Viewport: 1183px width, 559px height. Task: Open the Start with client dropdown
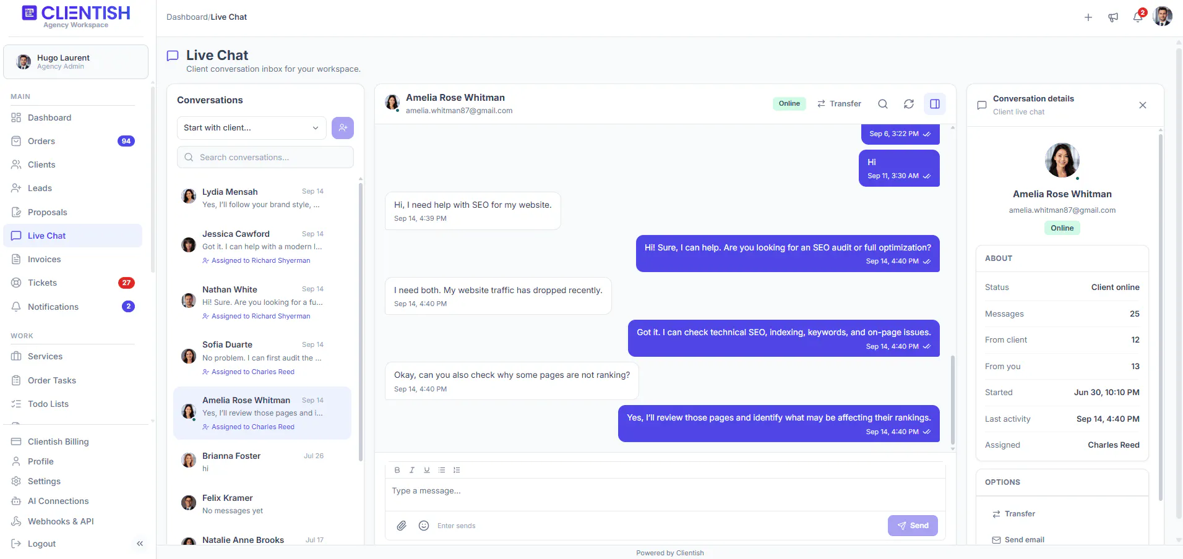(x=251, y=128)
